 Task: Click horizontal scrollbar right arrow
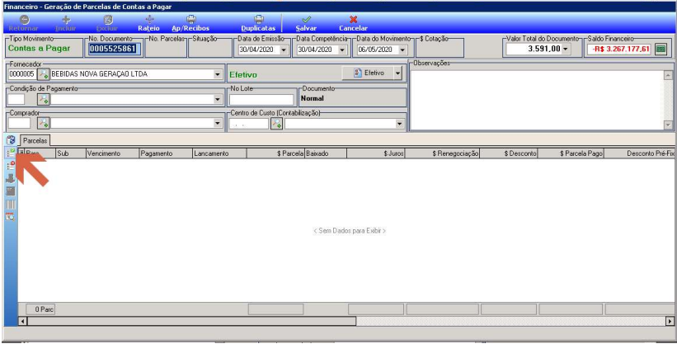670,321
